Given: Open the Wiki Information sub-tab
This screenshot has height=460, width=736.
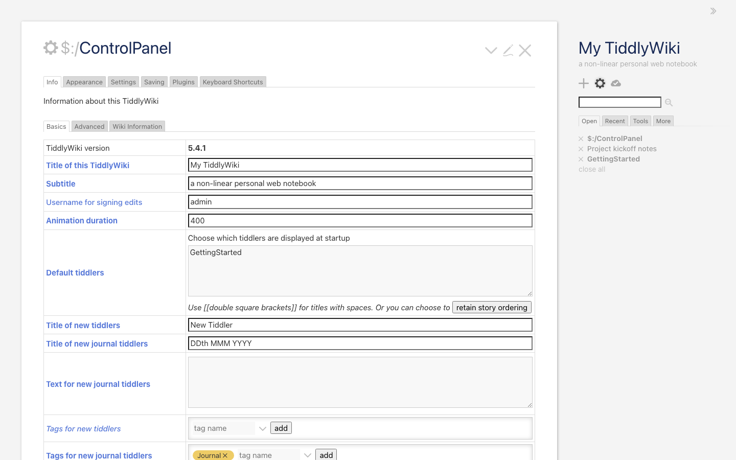Looking at the screenshot, I should tap(137, 126).
